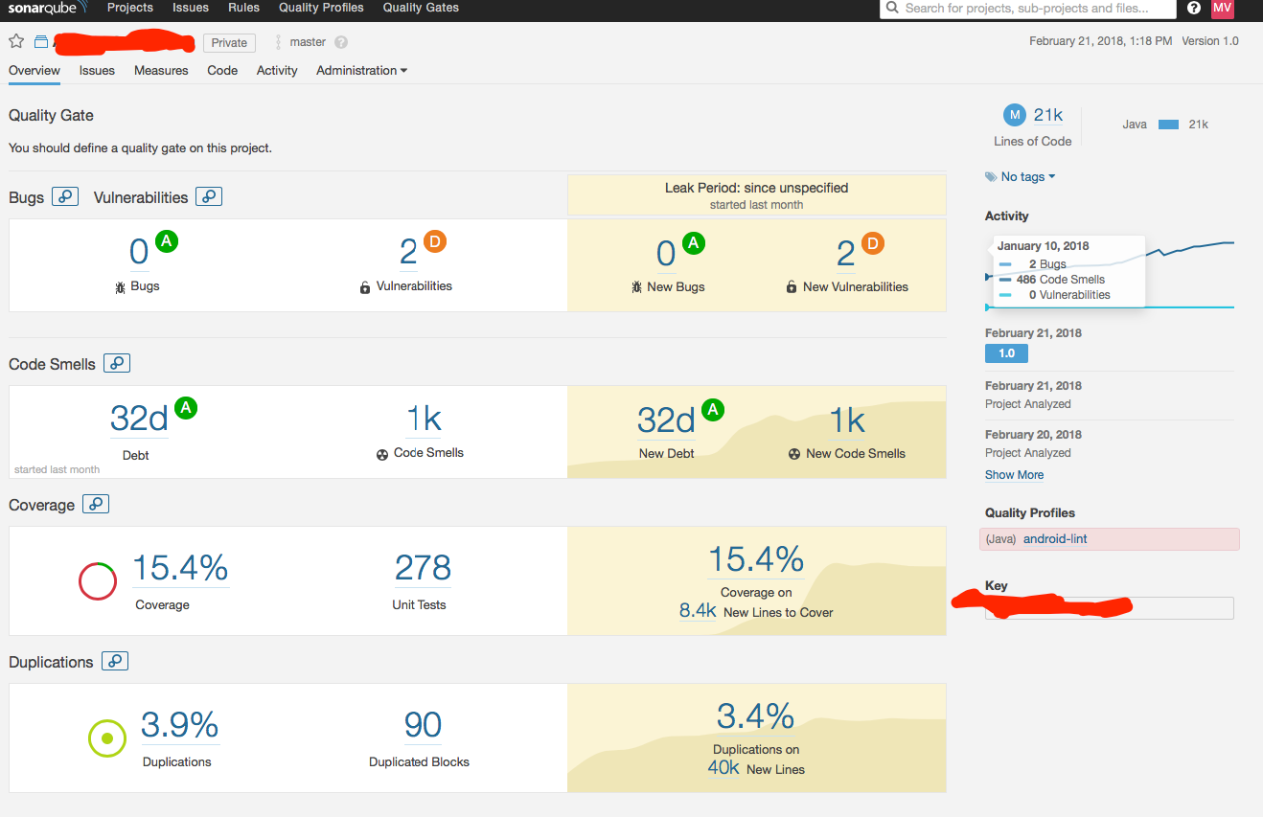Click the green Duplications donut gauge

[107, 738]
